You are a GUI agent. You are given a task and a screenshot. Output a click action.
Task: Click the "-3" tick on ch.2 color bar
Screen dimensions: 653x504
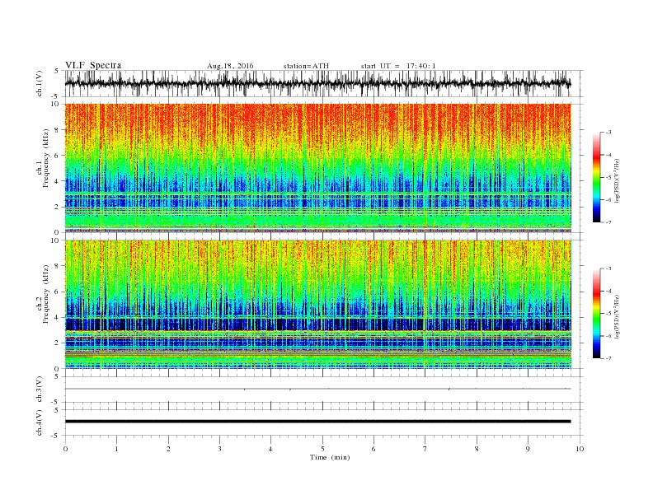608,268
